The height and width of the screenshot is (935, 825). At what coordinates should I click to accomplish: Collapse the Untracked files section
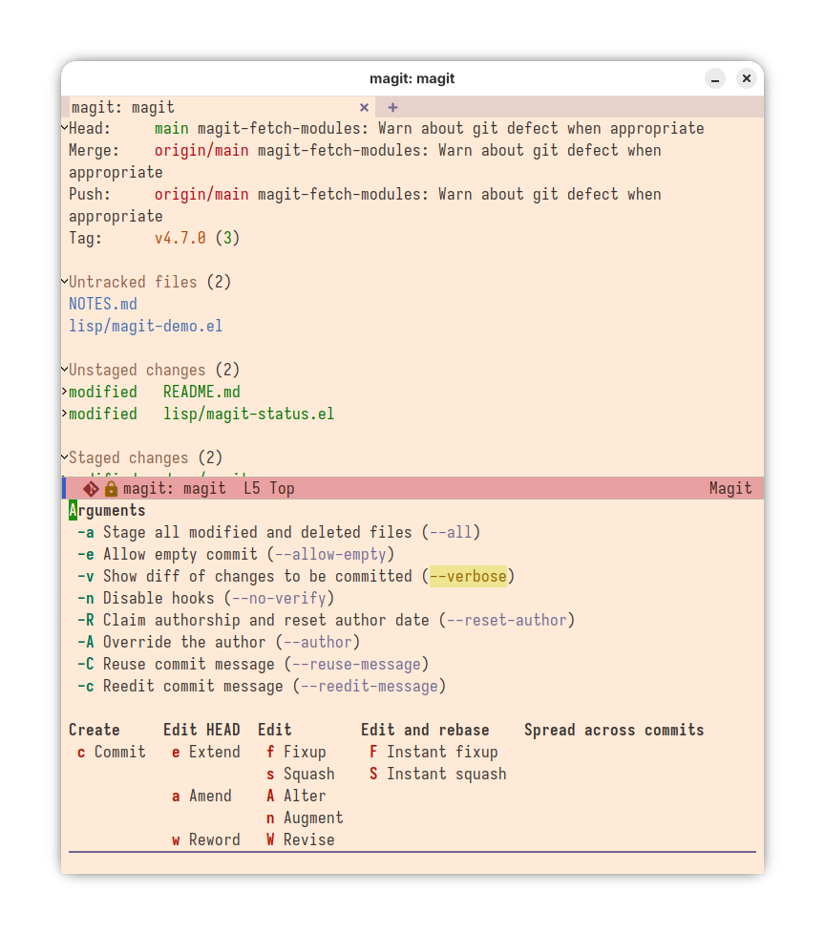64,282
